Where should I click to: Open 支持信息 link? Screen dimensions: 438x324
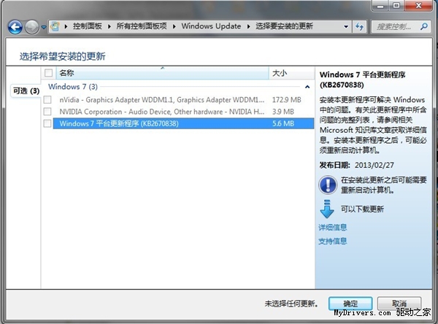[333, 241]
